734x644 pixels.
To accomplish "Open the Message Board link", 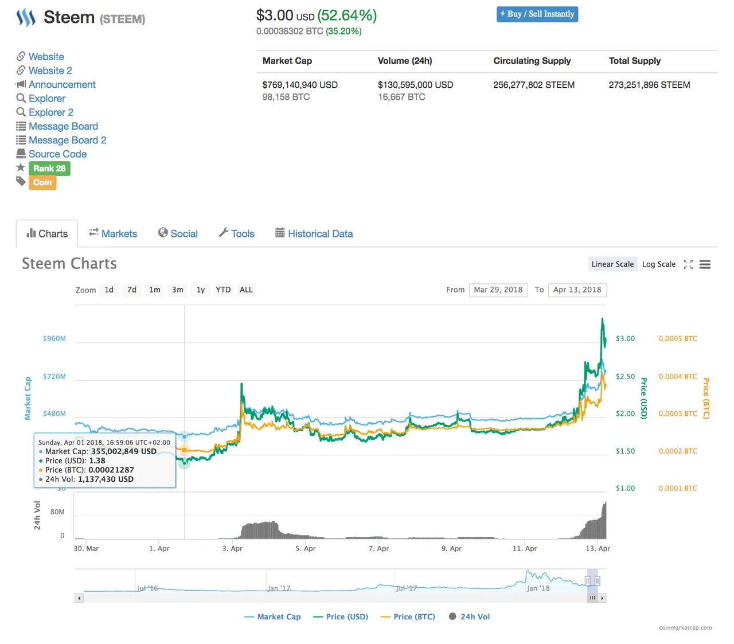I will click(63, 126).
